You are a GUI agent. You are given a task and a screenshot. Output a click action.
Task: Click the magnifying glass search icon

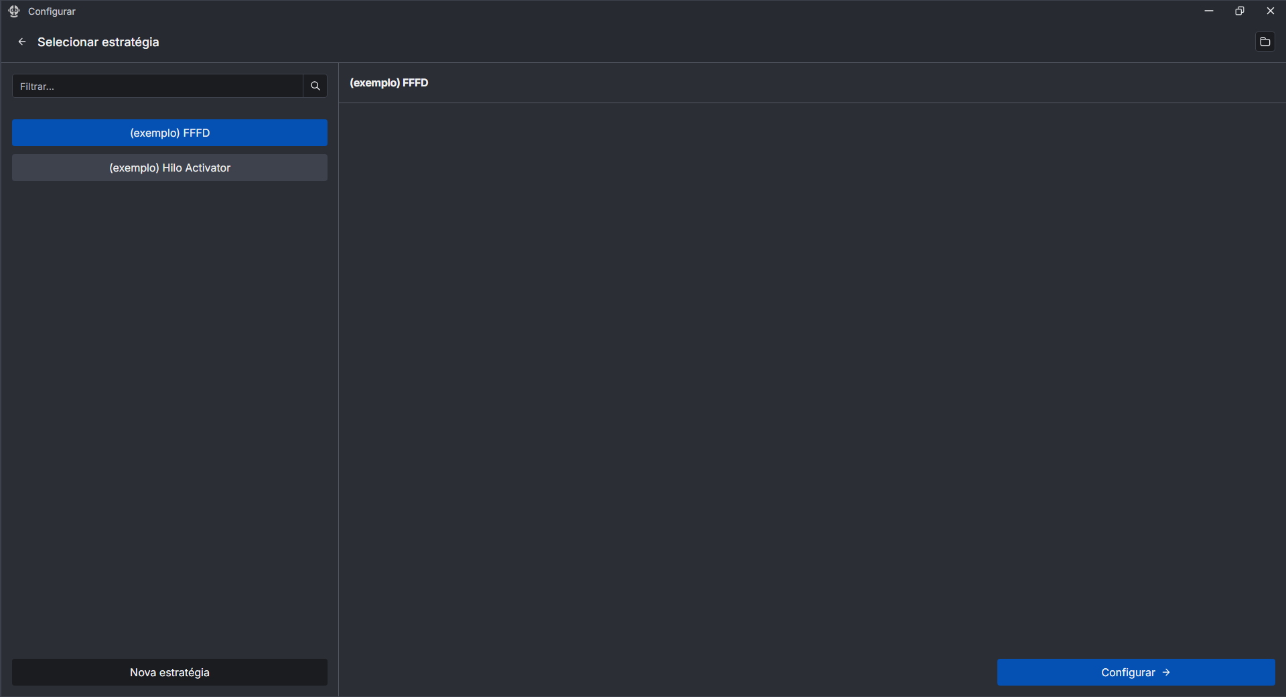315,86
